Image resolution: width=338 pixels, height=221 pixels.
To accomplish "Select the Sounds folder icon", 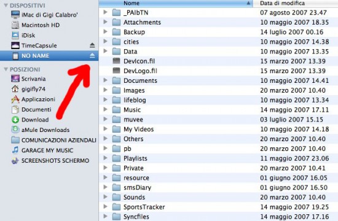I will click(116, 197).
